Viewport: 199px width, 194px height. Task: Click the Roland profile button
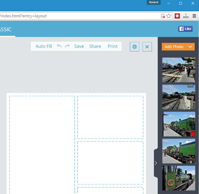153,2
